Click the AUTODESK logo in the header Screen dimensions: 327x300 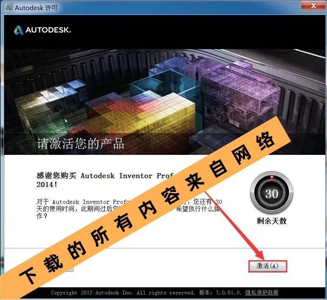coord(42,30)
